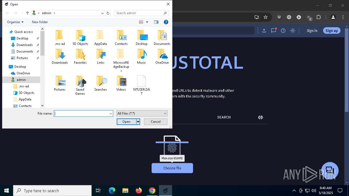This screenshot has width=349, height=196.
Task: Select OneDrive in navigation pane
Action: pyautogui.click(x=23, y=73)
